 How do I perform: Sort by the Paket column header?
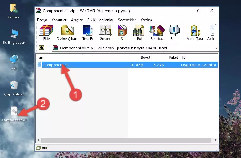click(166, 57)
